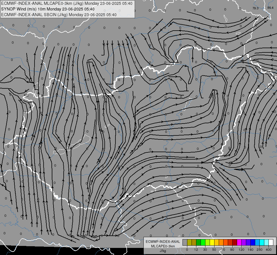
Task: Click the header line 'ECMWF-INDEX-ANAL SBCIN (J/kg)'
Action: click(35, 15)
